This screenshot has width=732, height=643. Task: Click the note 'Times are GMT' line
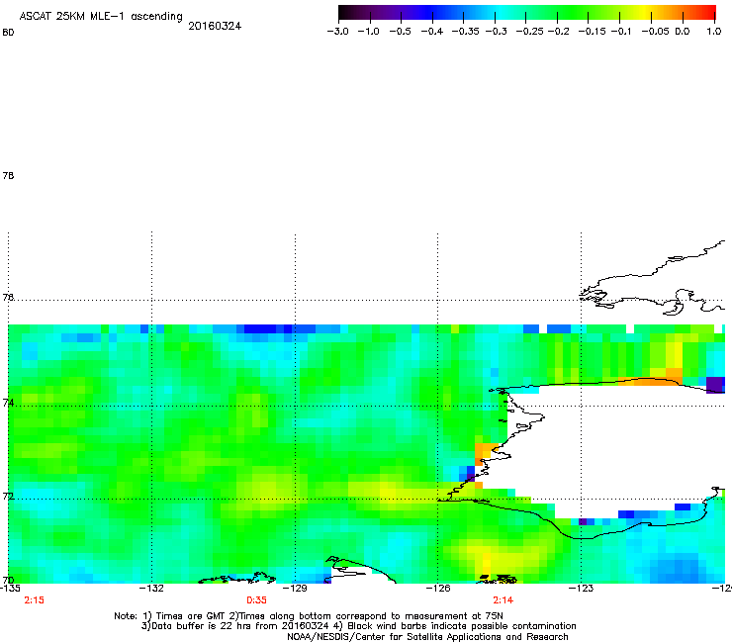pyautogui.click(x=309, y=616)
